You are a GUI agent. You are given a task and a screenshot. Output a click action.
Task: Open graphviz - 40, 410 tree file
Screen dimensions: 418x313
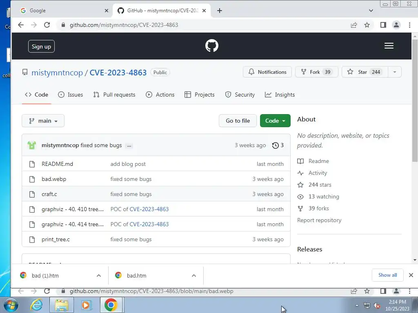pyautogui.click(x=73, y=209)
